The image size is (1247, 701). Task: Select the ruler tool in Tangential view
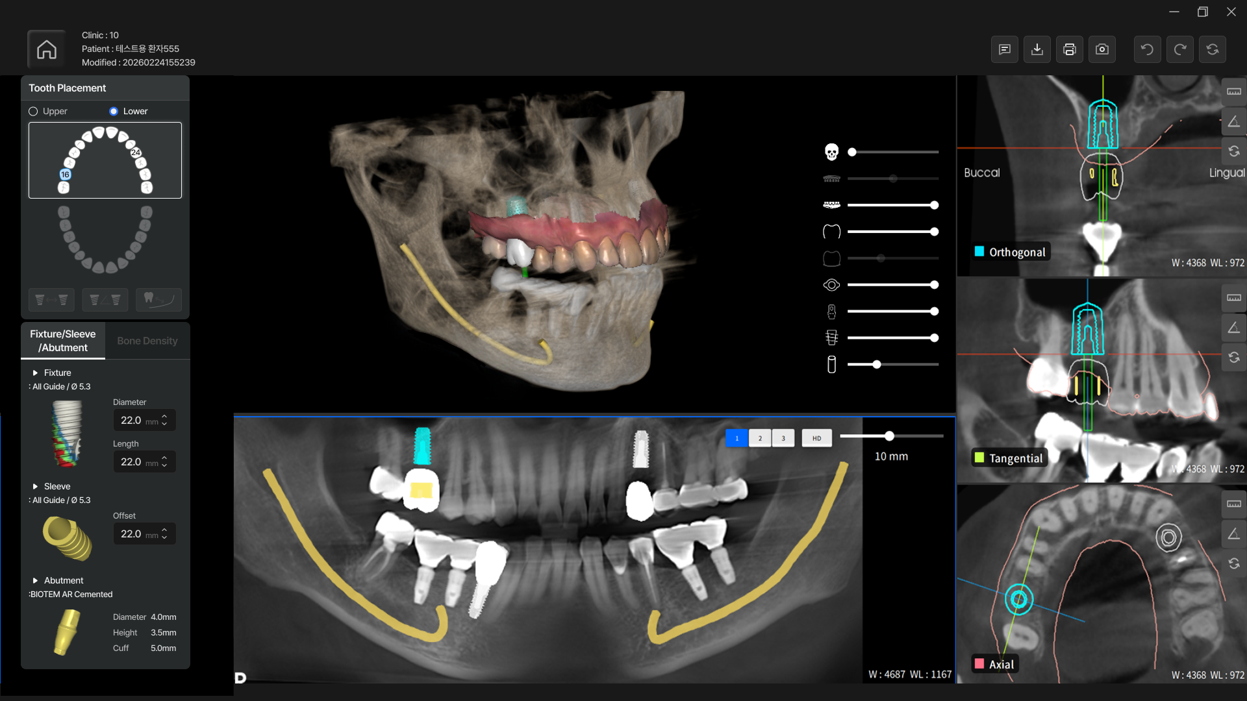[1234, 298]
